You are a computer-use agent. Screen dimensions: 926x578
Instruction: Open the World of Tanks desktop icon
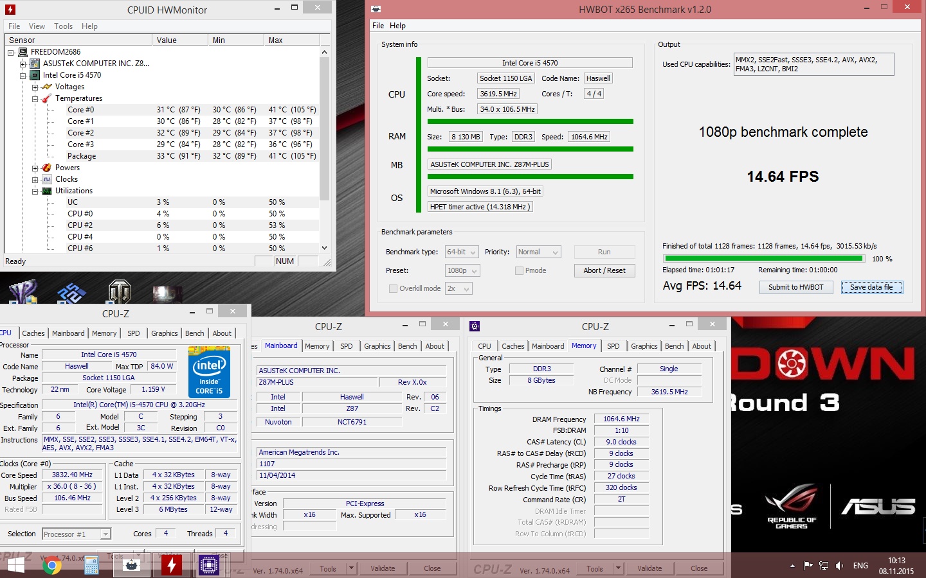[120, 291]
